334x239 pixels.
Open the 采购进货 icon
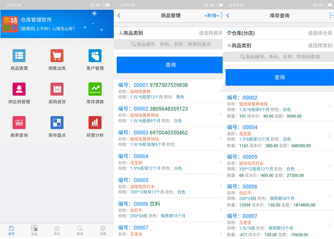point(57,89)
